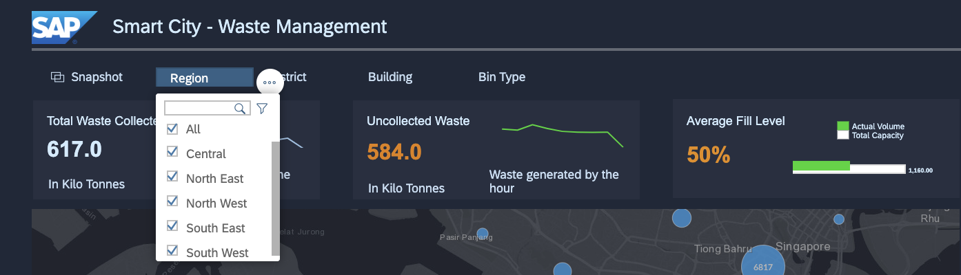Click the search magnifier icon
Viewport: 961px width, 275px height.
[240, 108]
